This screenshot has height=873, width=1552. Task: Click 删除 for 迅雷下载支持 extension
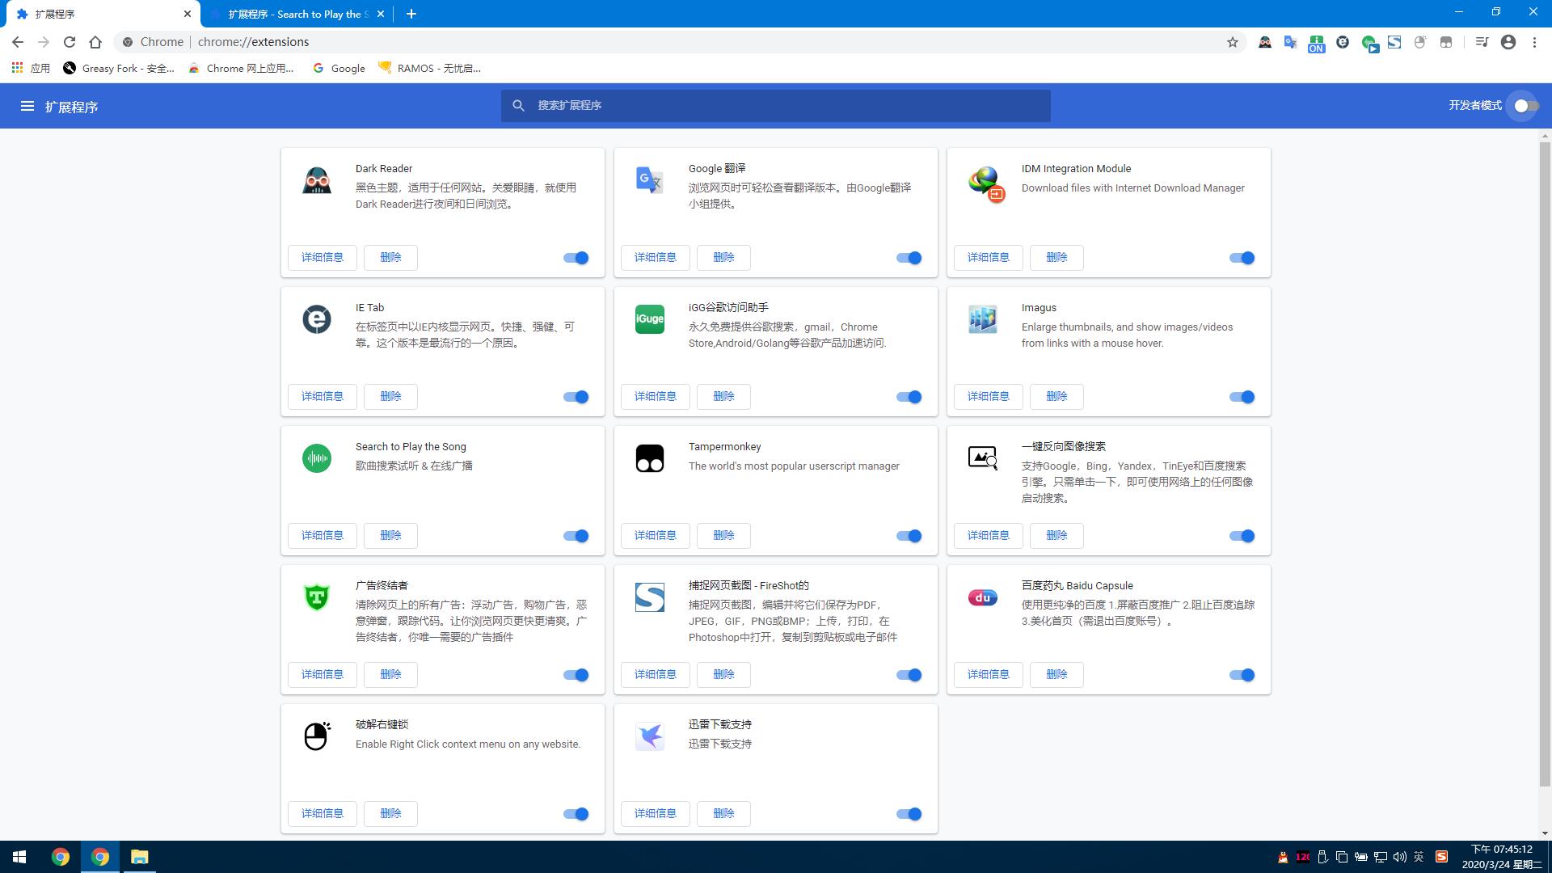pos(723,814)
